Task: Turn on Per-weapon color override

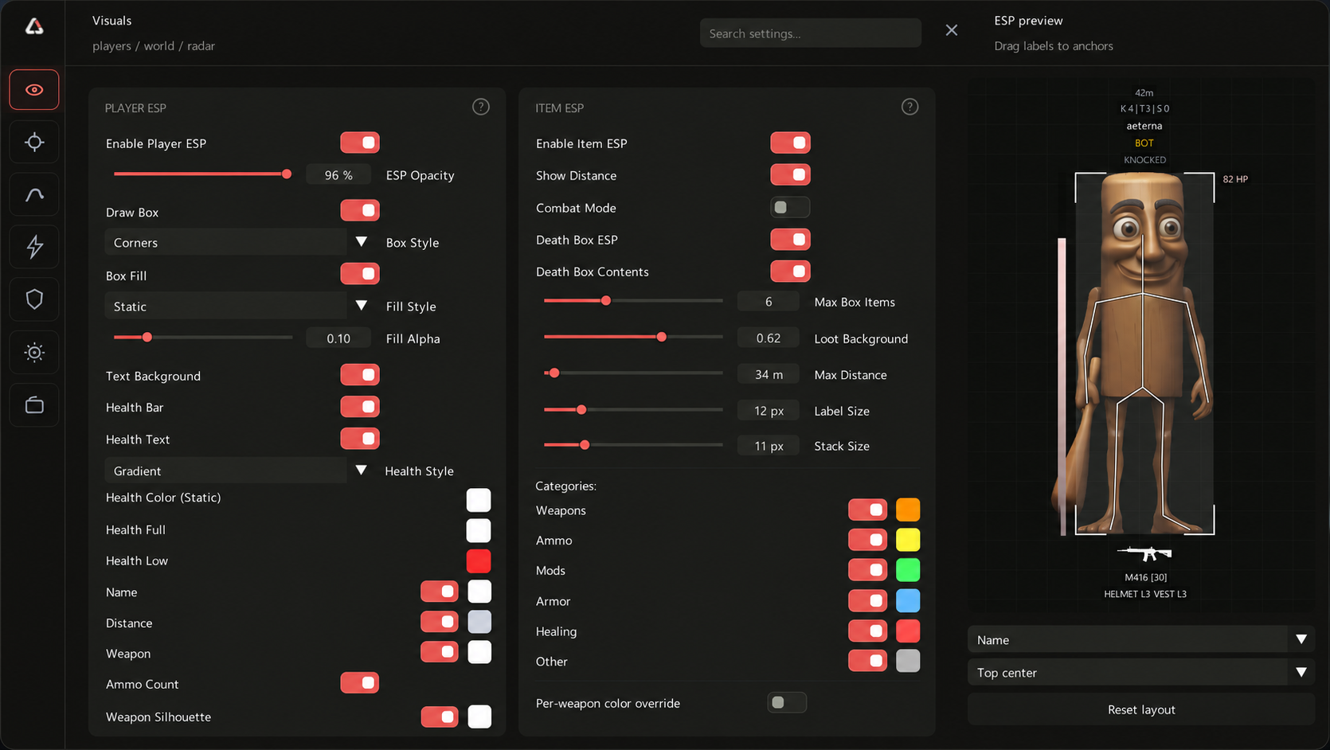Action: (x=787, y=702)
